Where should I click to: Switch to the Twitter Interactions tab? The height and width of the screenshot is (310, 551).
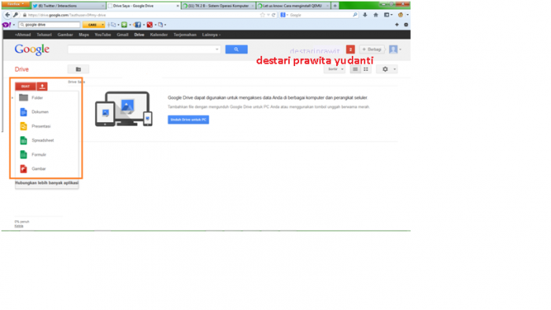click(x=68, y=6)
